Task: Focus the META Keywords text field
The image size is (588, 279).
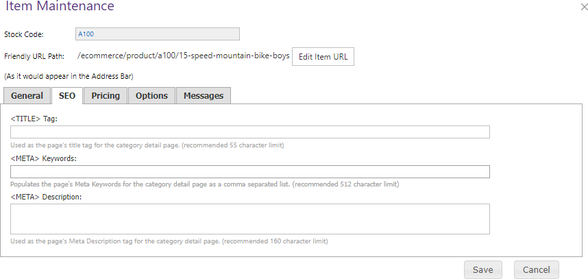Action: [x=249, y=172]
